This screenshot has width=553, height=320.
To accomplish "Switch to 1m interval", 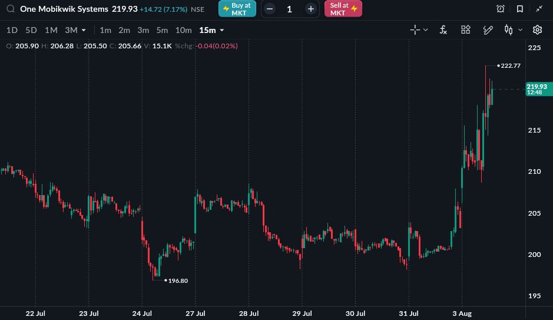I will 105,30.
